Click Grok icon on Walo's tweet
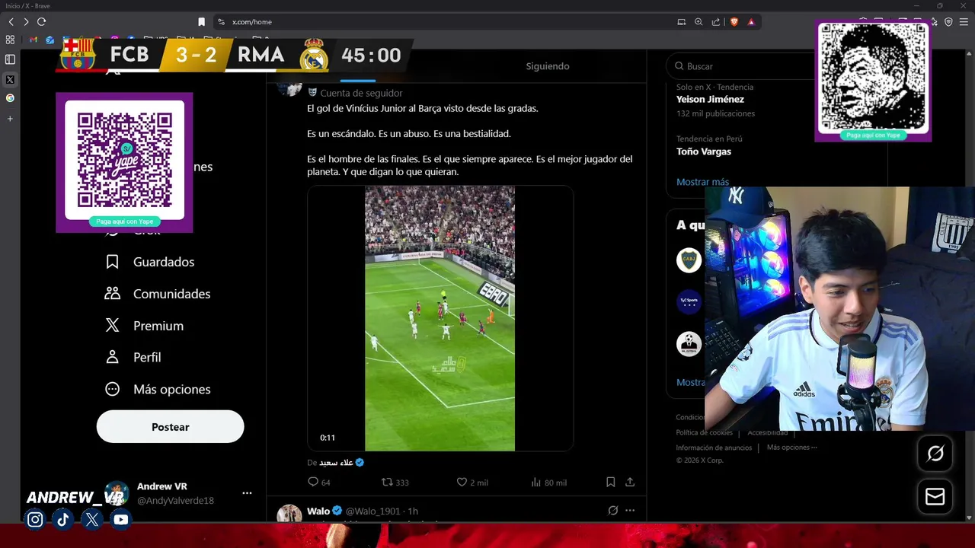Viewport: 975px width, 548px height. point(612,511)
